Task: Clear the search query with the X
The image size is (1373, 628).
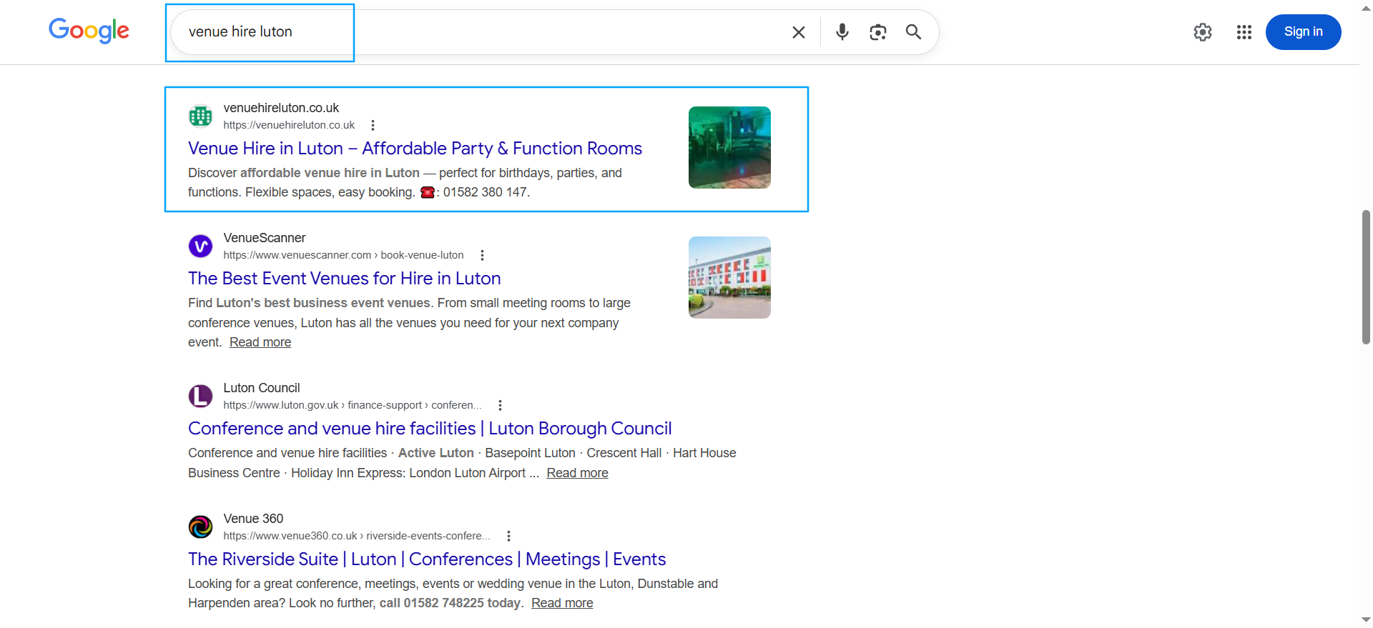Action: coord(799,32)
